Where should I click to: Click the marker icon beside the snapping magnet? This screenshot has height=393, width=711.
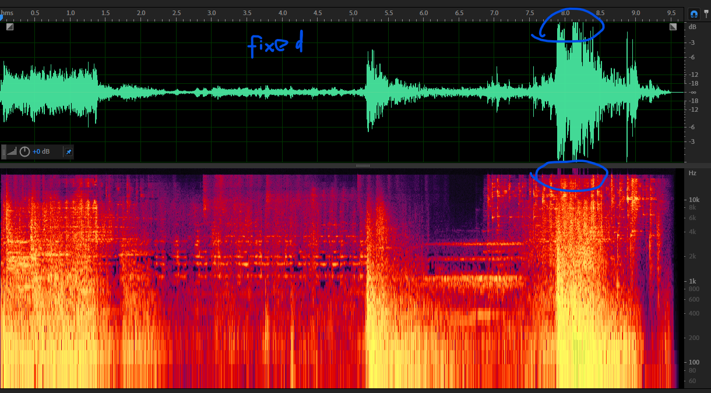(706, 13)
